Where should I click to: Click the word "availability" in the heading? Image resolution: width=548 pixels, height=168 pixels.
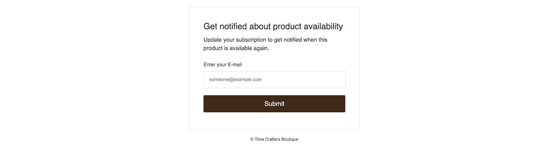[323, 26]
